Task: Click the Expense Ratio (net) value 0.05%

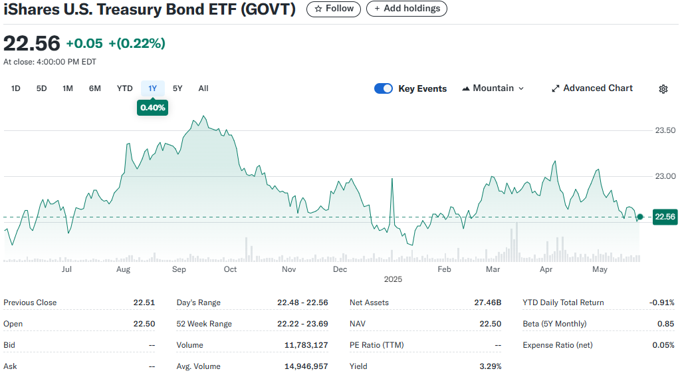Action: point(663,345)
